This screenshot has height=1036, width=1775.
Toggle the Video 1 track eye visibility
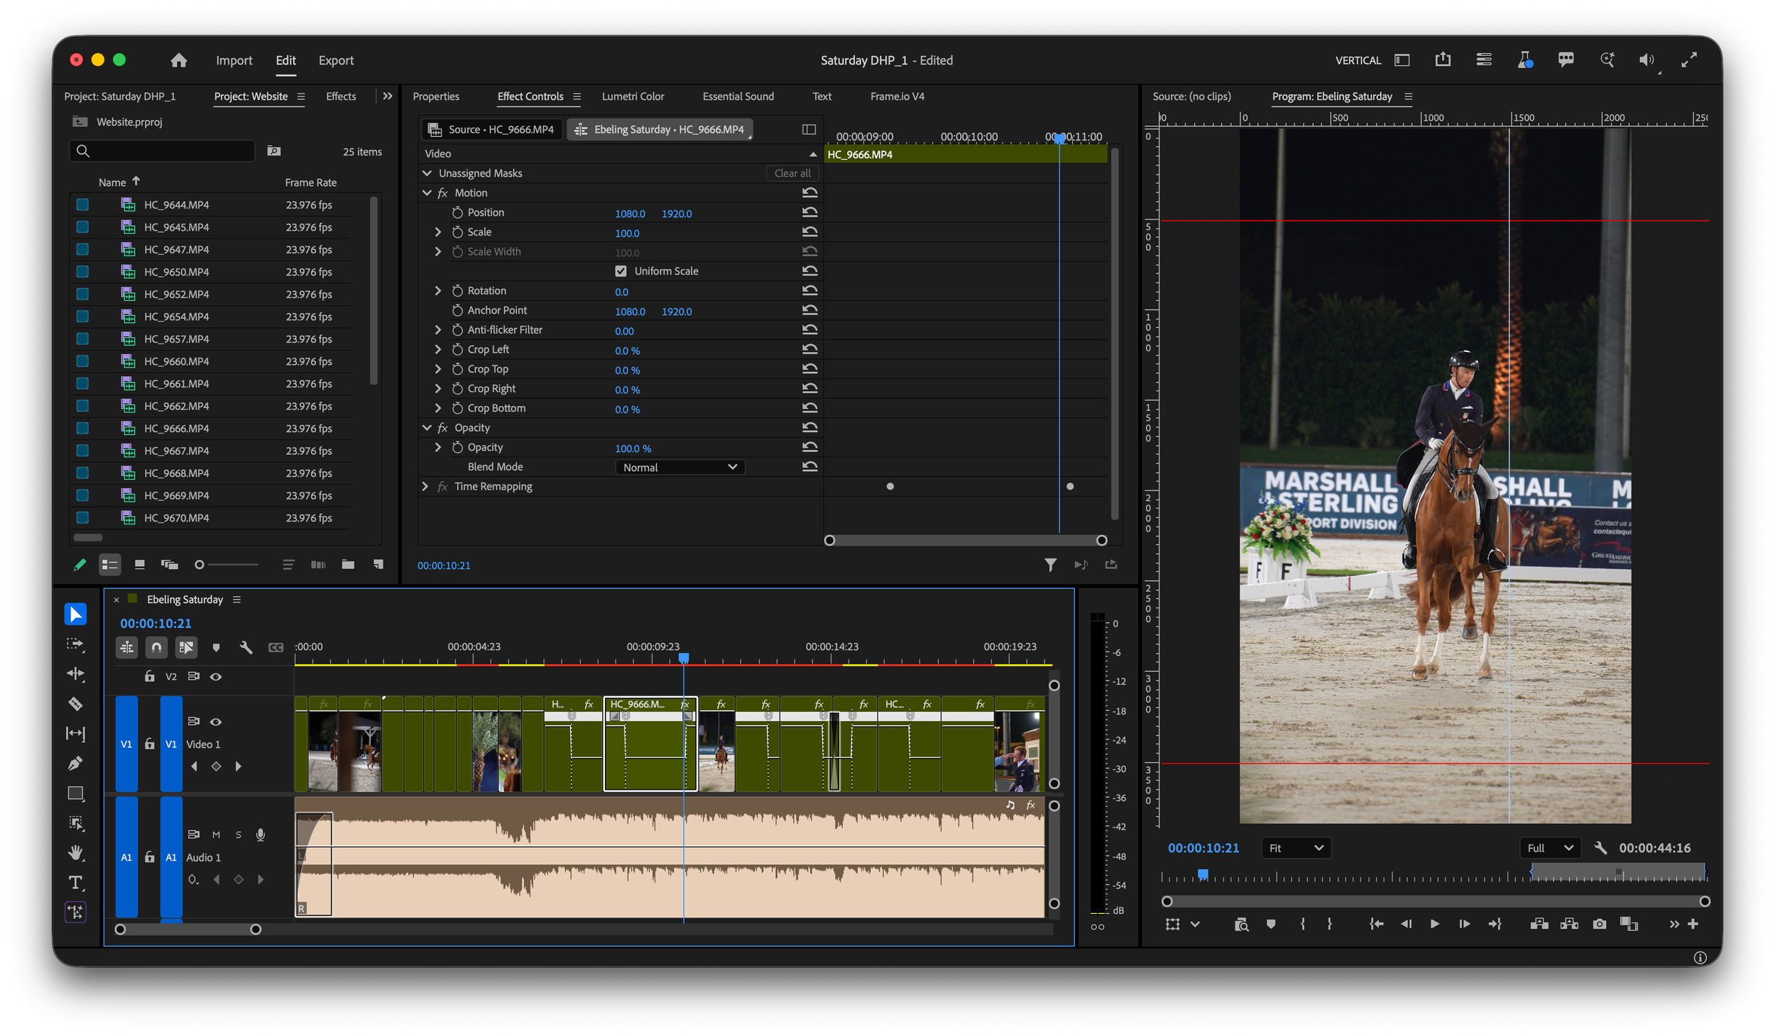point(216,722)
